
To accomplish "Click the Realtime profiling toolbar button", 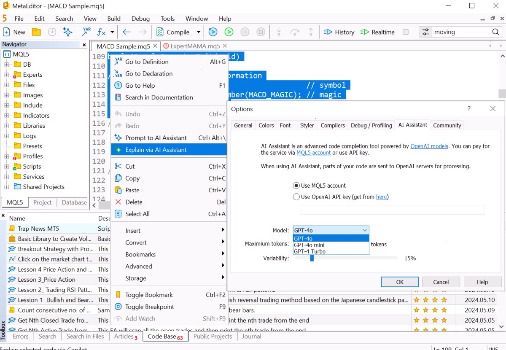I will pyautogui.click(x=377, y=32).
